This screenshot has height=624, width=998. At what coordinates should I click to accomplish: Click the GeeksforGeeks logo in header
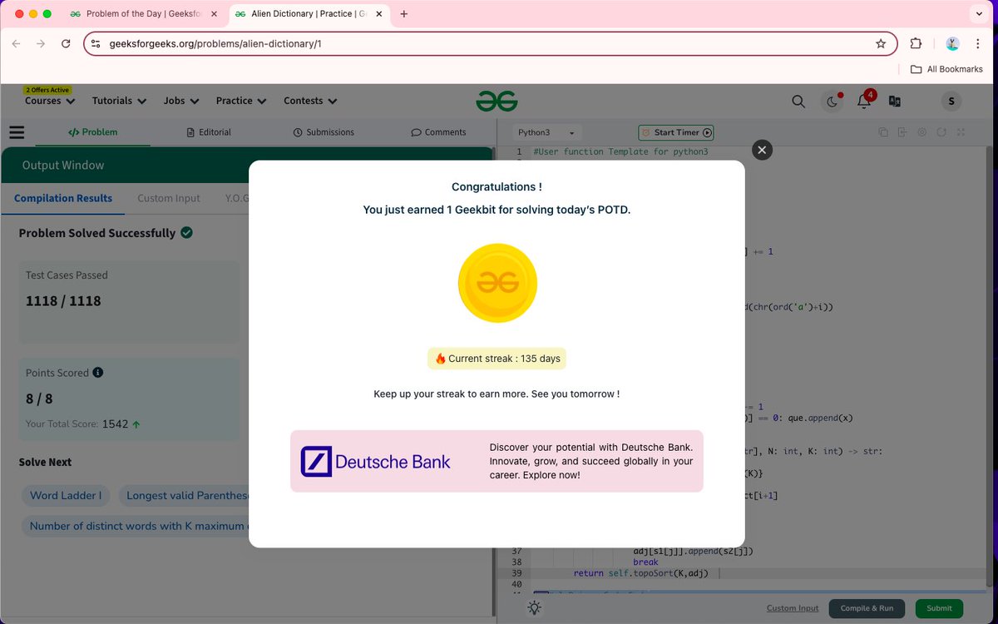(x=497, y=101)
